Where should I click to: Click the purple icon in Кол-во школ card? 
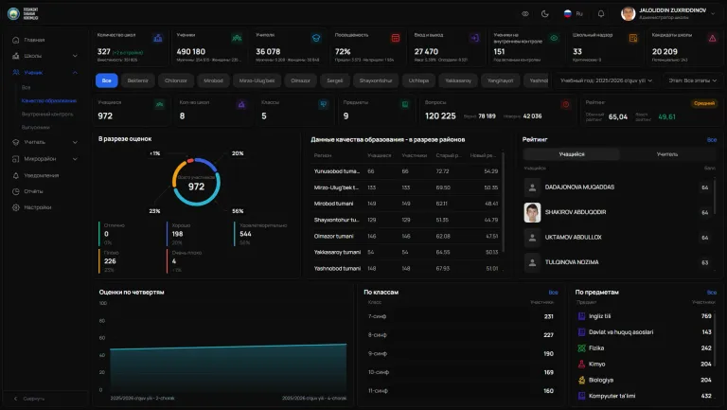(x=241, y=105)
